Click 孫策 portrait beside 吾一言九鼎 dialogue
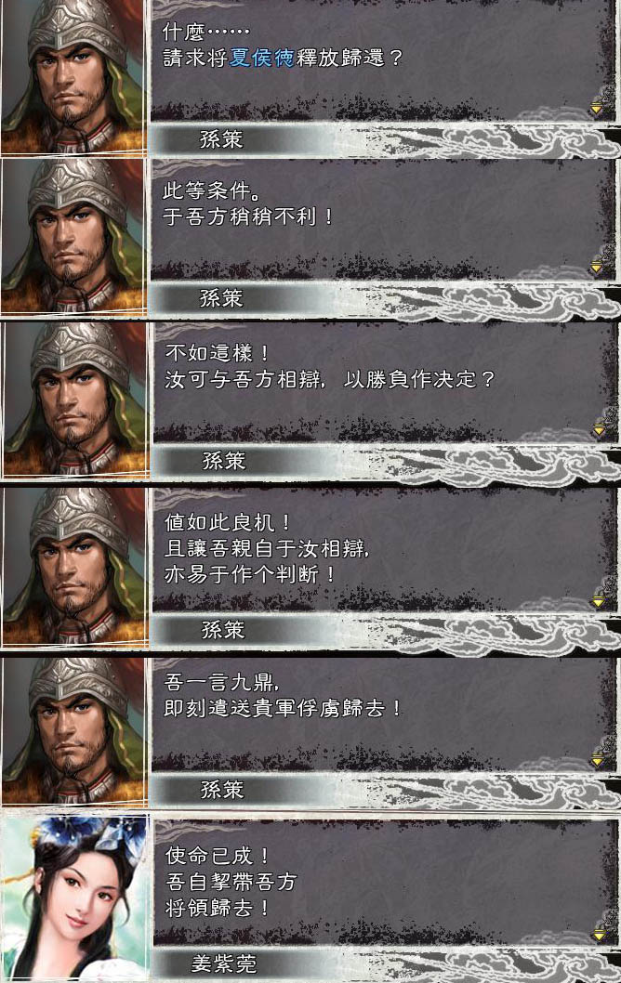 tap(75, 730)
